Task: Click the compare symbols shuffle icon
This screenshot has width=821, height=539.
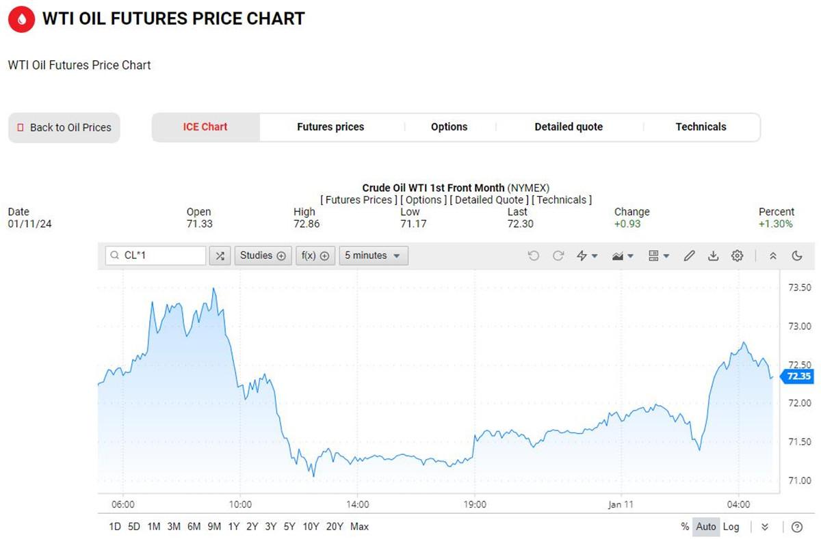Action: point(220,255)
